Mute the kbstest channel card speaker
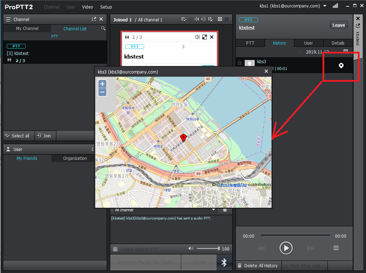366x273 pixels. point(197,37)
